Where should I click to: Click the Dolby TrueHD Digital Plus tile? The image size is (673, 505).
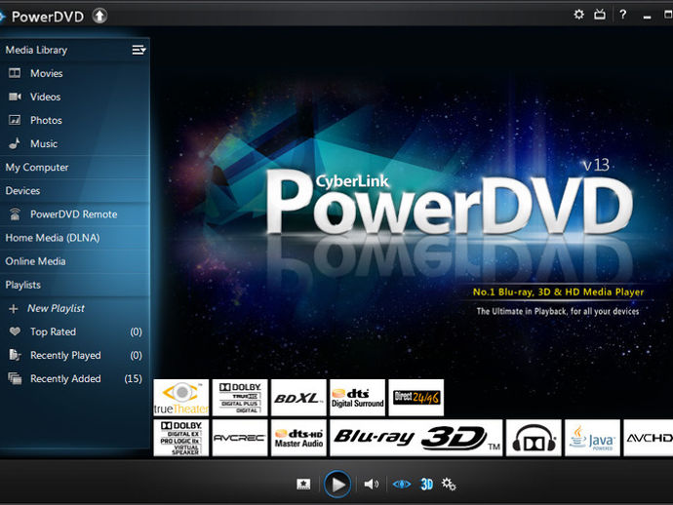pyautogui.click(x=240, y=398)
